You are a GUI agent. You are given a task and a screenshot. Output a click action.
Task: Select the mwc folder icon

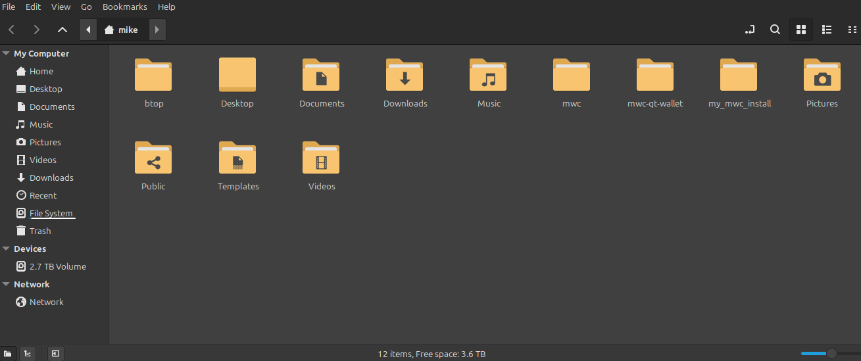[572, 74]
